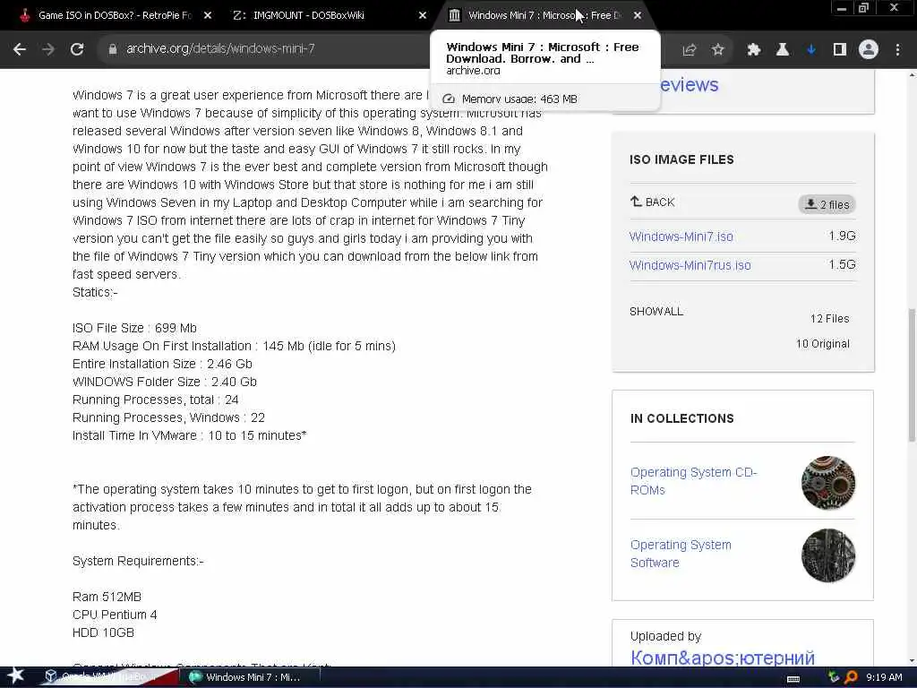Open the 12 Files link
This screenshot has width=917, height=688.
(x=829, y=319)
